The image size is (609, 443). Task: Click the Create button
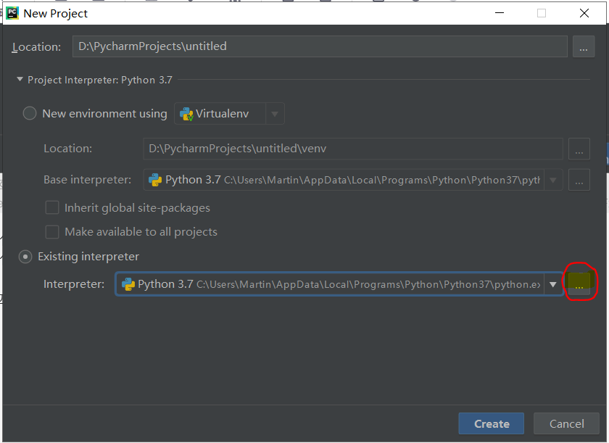(492, 423)
